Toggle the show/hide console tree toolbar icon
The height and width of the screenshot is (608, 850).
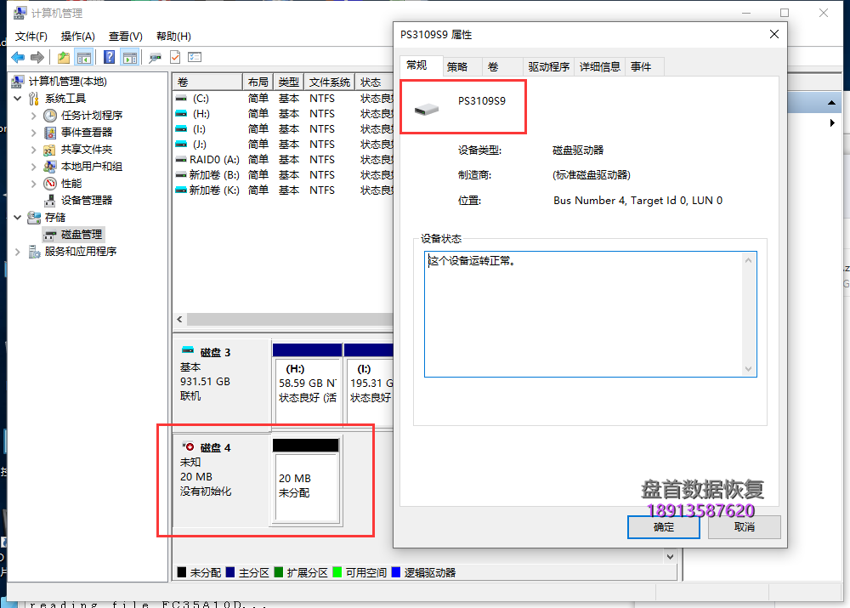point(84,57)
